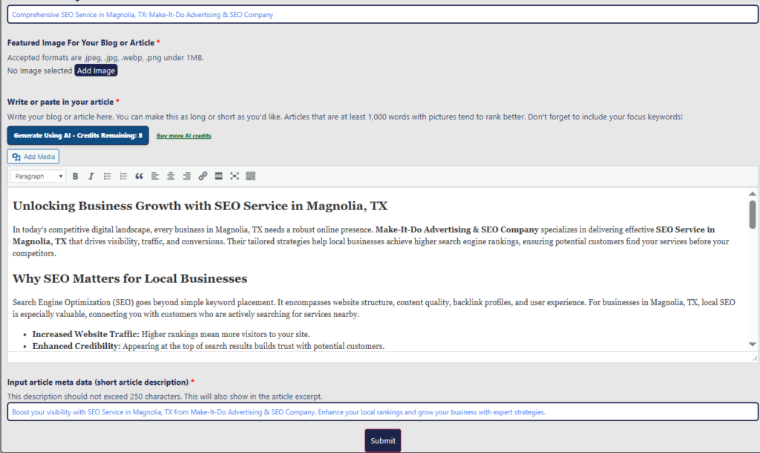
Task: Open the Buy more AI credits link
Action: pyautogui.click(x=184, y=136)
